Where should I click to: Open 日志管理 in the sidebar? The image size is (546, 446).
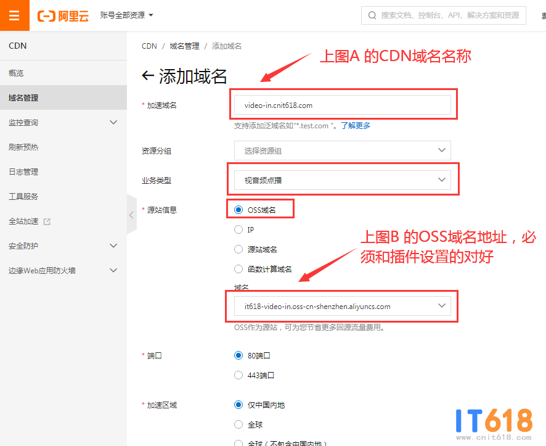coord(63,171)
